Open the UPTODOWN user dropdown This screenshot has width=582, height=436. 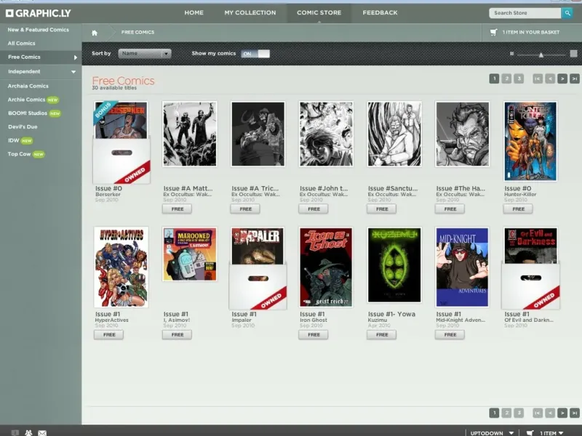(492, 432)
